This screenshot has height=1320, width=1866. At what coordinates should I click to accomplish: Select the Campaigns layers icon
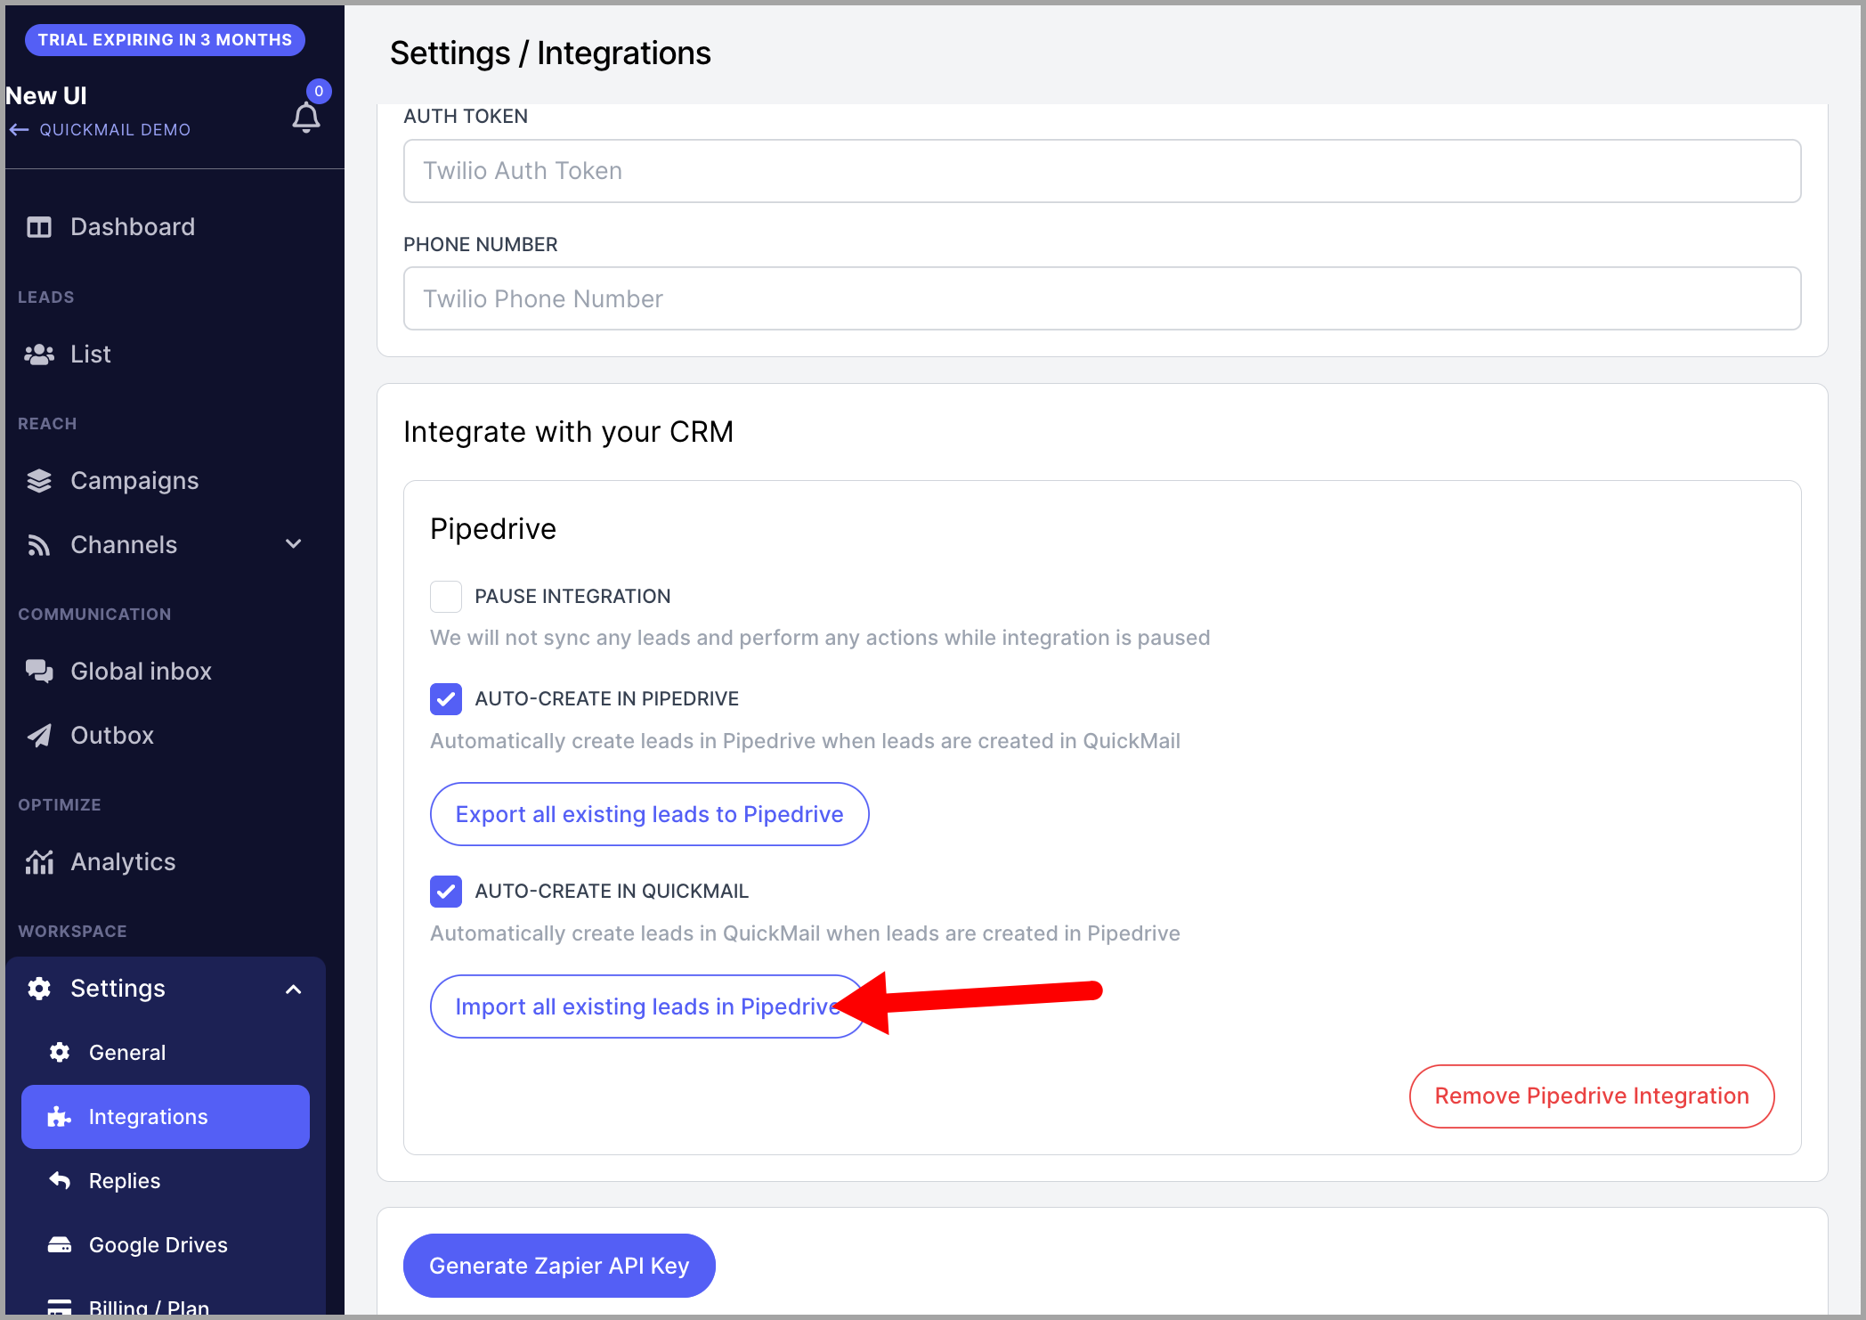click(39, 481)
